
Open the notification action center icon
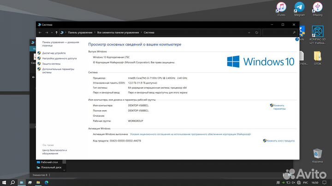pyautogui.click(x=325, y=183)
